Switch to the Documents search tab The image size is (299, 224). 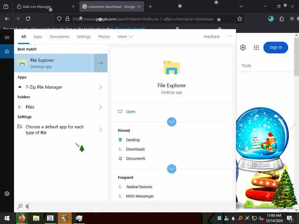tap(60, 36)
